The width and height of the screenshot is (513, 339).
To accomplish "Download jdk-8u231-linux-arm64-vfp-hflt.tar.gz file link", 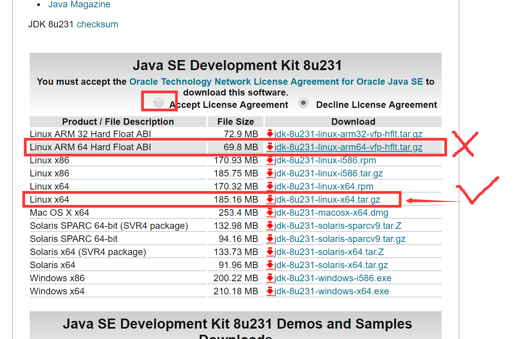I will point(348,147).
